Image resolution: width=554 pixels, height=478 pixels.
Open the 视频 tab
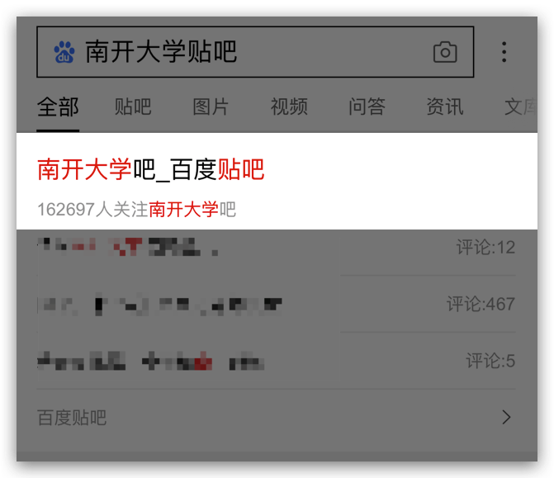click(289, 106)
